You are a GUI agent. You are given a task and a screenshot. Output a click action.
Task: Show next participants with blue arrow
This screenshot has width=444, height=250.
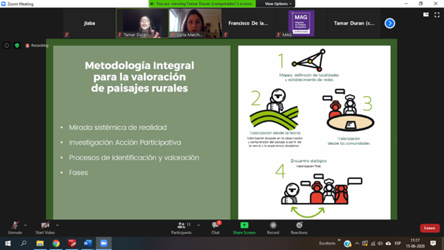coord(389,23)
